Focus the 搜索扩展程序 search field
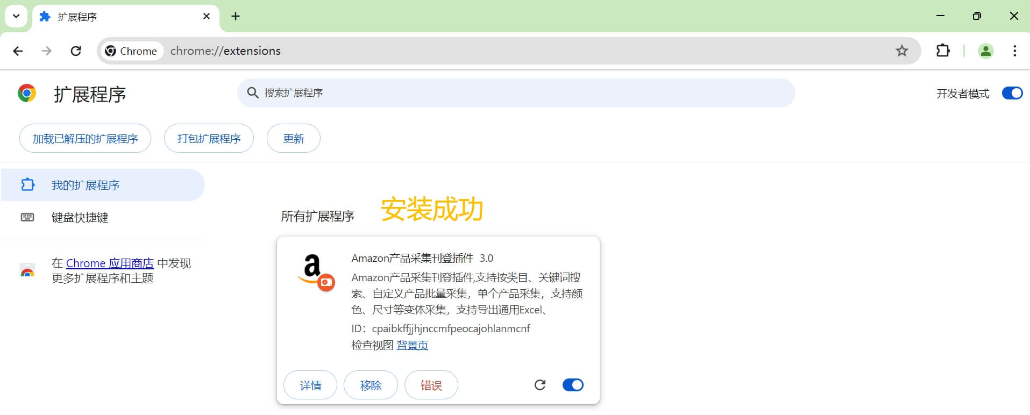 [x=516, y=93]
